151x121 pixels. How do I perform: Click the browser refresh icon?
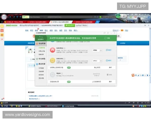coord(14,17)
